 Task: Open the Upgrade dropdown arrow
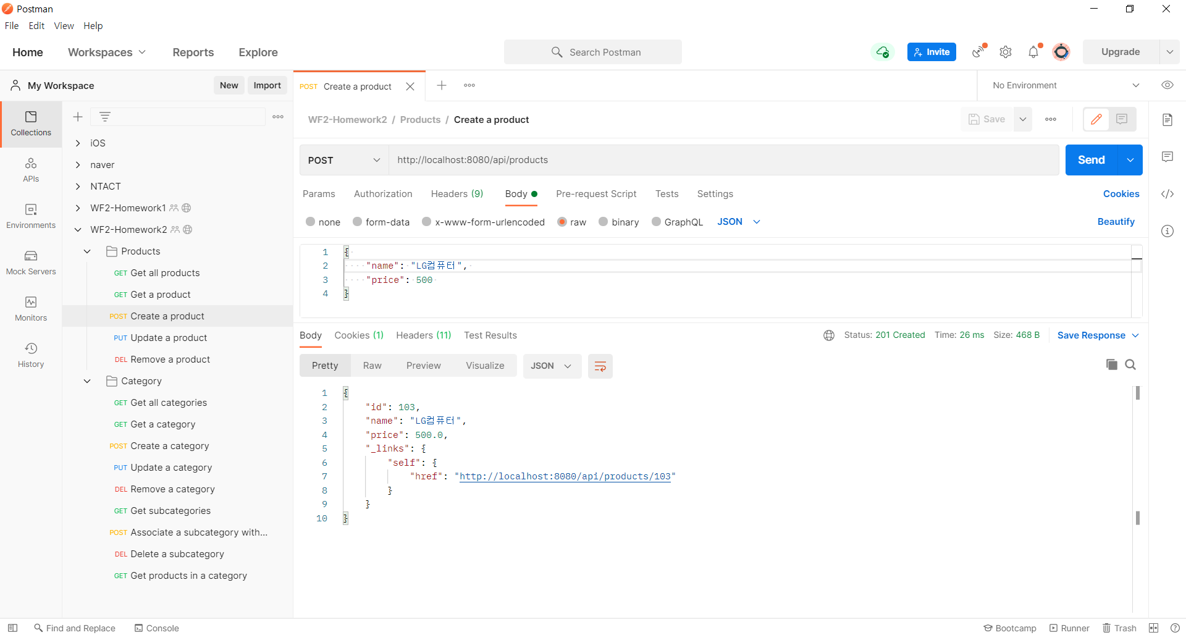(1169, 52)
